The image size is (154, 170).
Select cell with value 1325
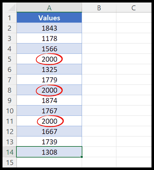(x=49, y=69)
